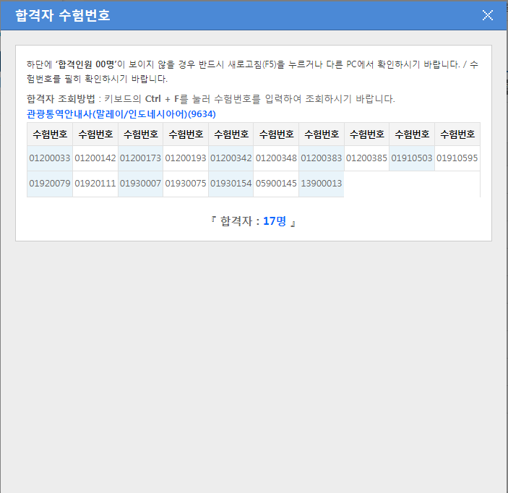The image size is (508, 493).
Task: Select exam number 01200193
Action: pyautogui.click(x=186, y=158)
